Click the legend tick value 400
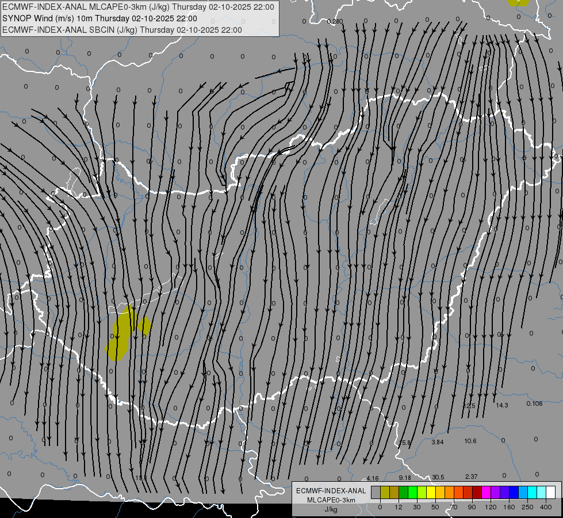Screen dimensions: 563x518 coord(546,507)
